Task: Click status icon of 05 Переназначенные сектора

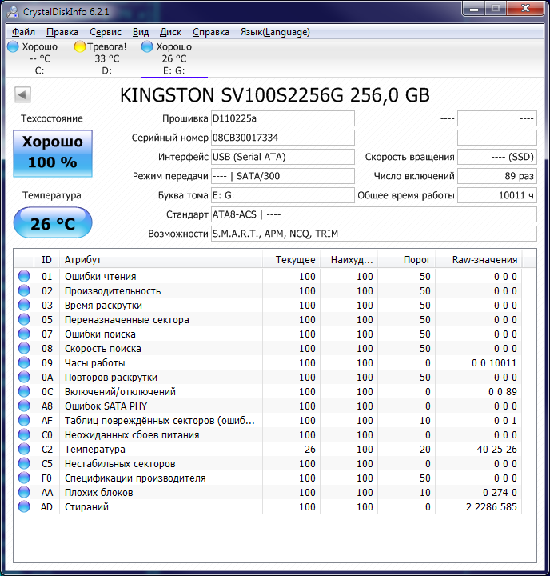Action: [x=24, y=319]
